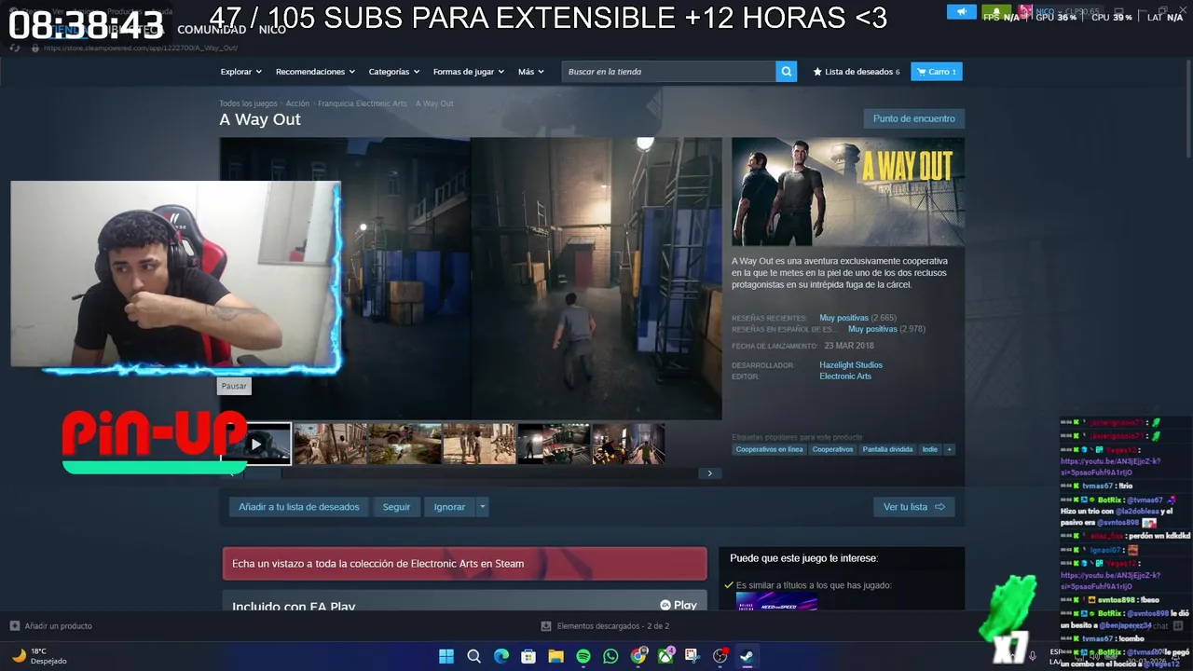
Task: Open Acción breadcrumb category
Action: 297,103
